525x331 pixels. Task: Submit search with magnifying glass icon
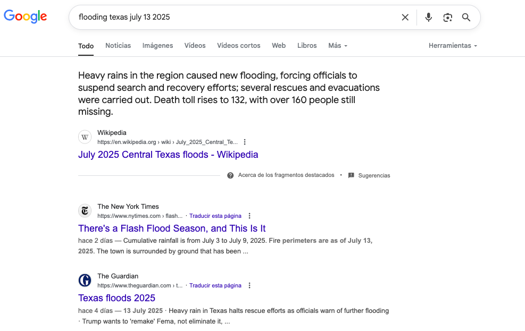(466, 18)
